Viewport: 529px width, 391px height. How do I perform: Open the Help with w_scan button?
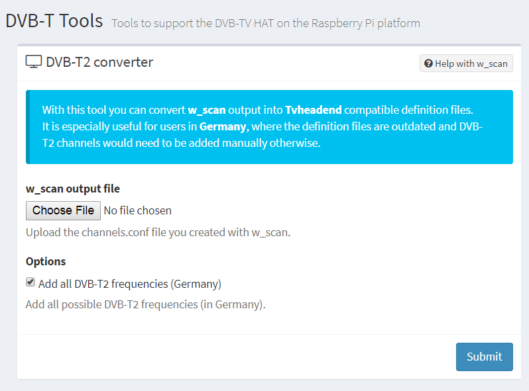point(466,64)
